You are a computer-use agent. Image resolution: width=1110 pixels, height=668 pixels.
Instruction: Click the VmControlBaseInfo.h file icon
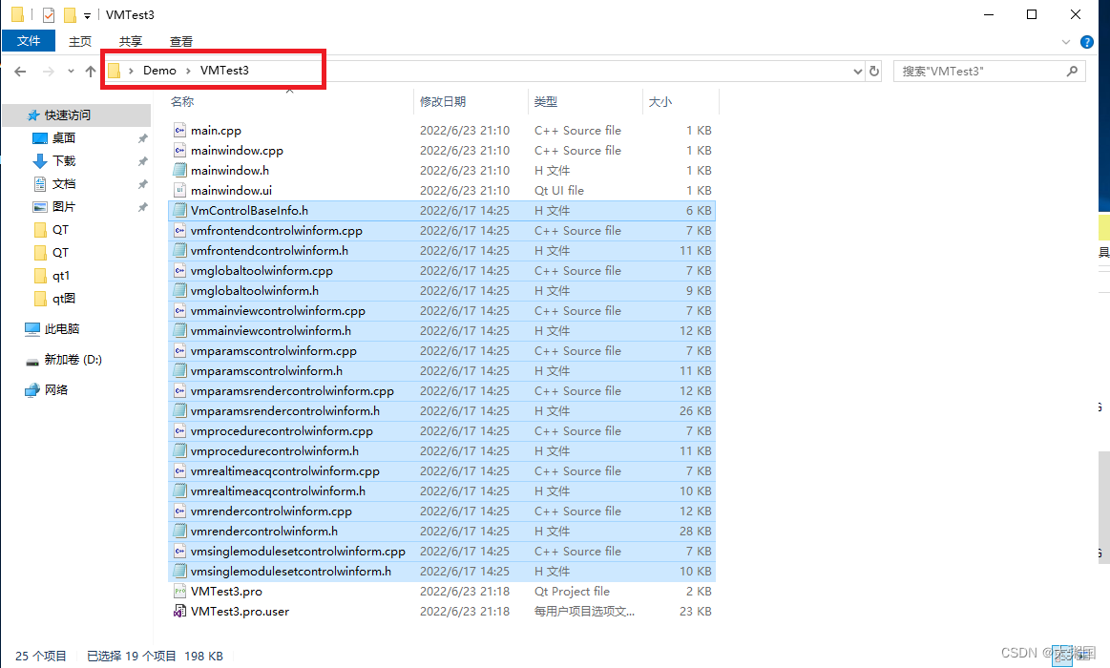coord(179,210)
